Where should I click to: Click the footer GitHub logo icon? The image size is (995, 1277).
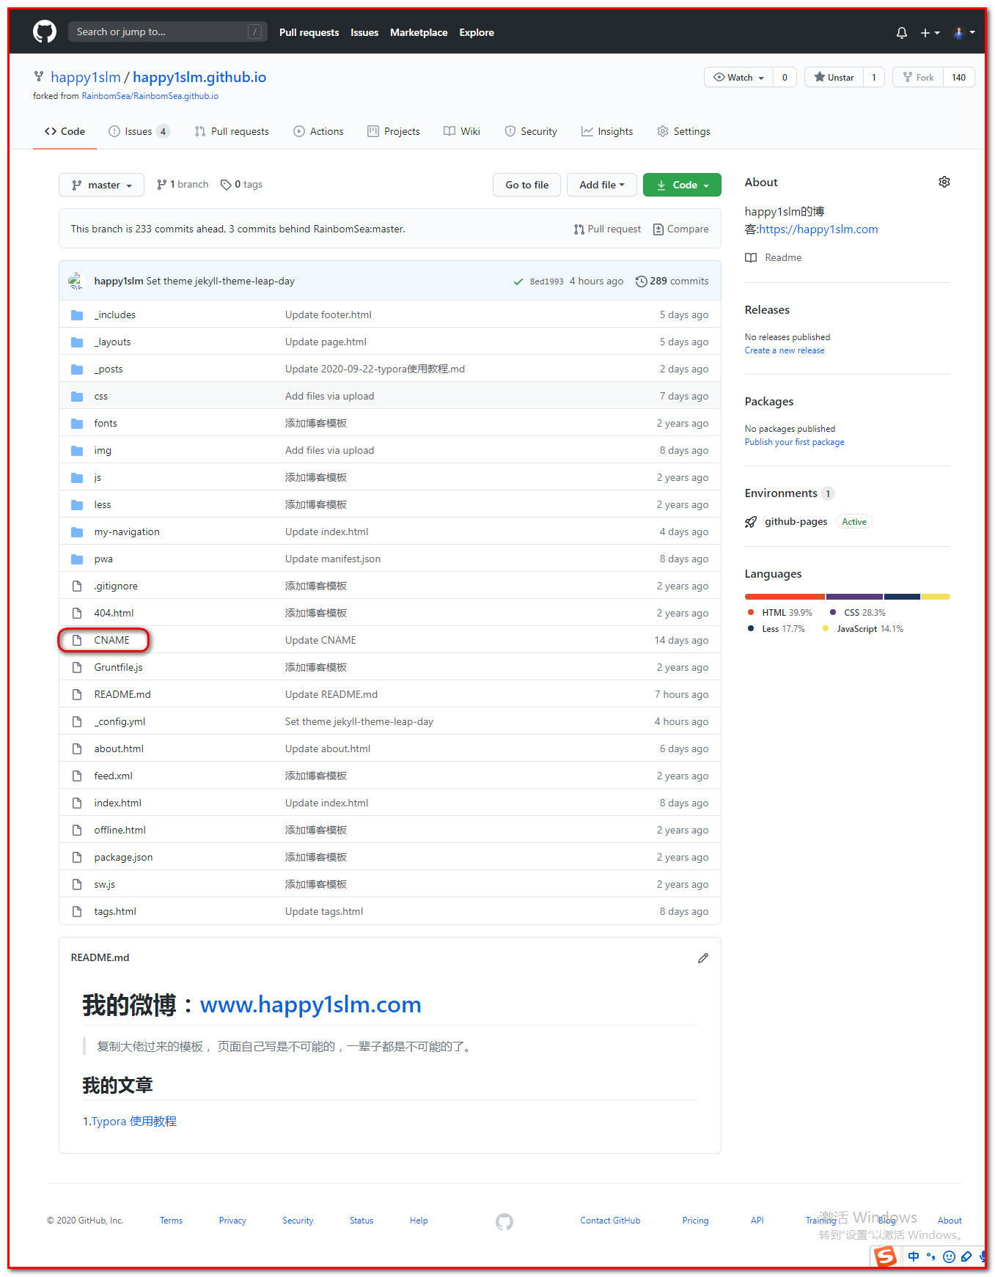(x=504, y=1221)
